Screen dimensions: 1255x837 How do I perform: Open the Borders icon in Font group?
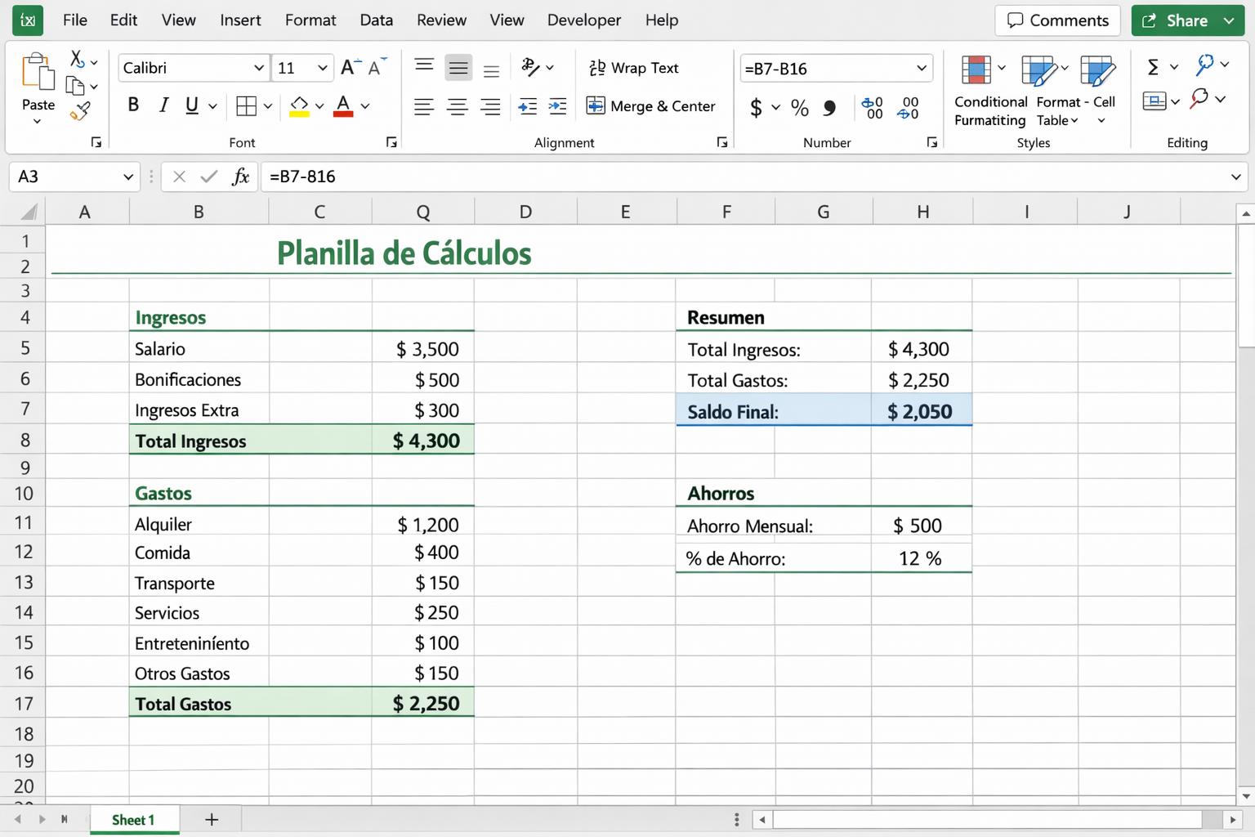[x=246, y=106]
